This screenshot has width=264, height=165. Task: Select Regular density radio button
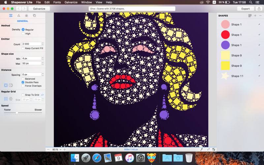click(x=23, y=29)
